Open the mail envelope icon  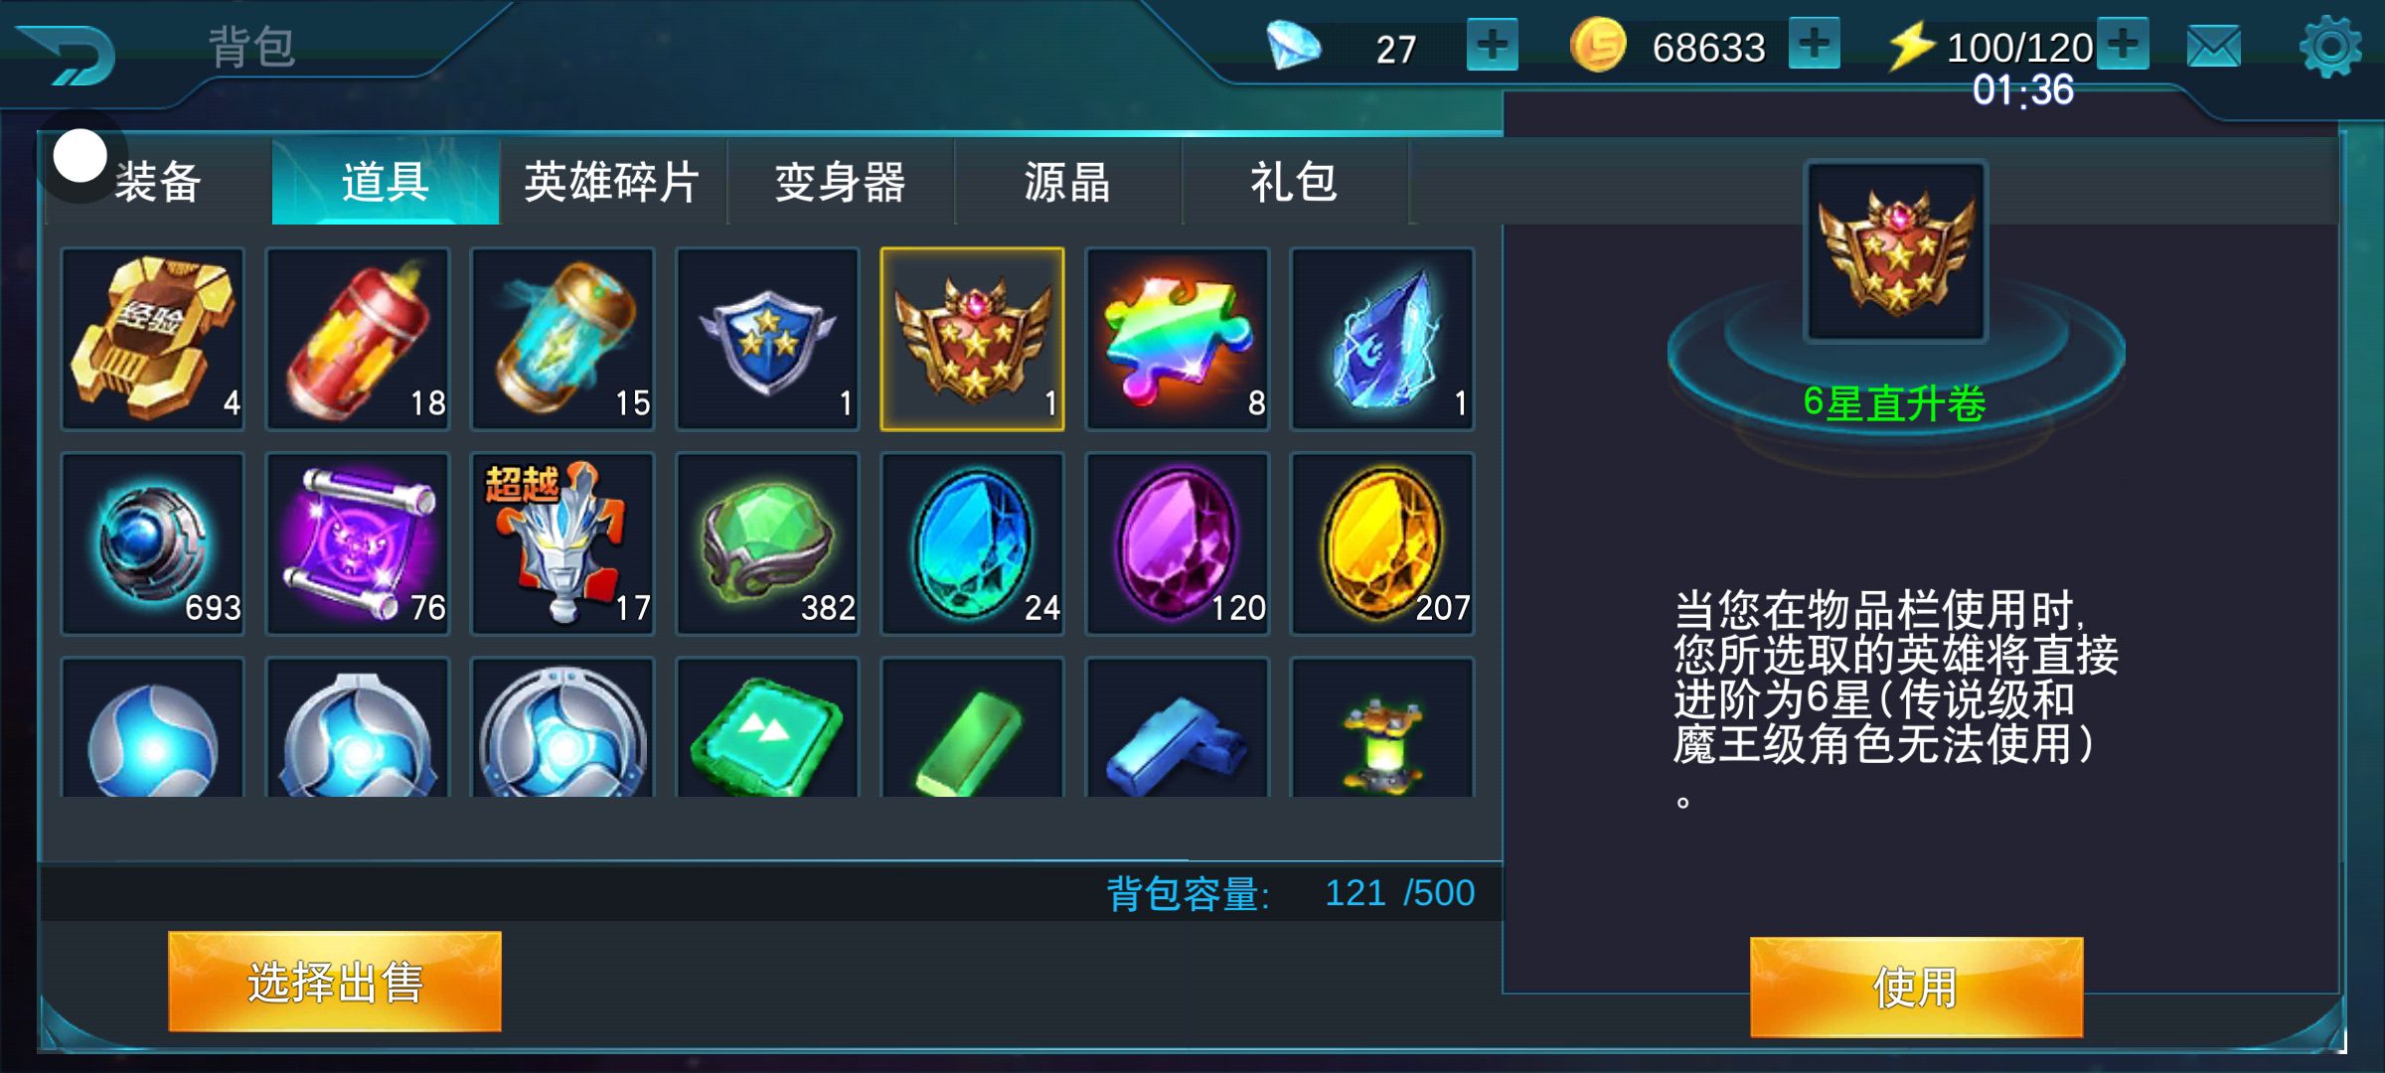point(2214,46)
